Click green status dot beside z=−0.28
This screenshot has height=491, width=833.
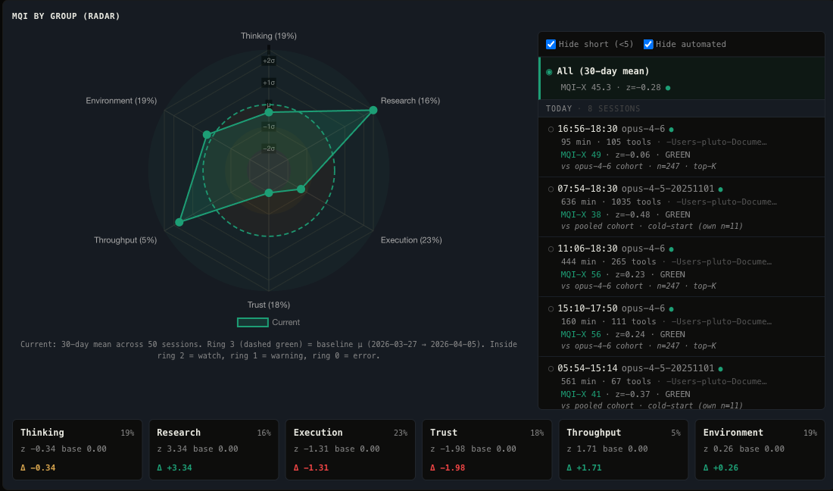coord(668,88)
